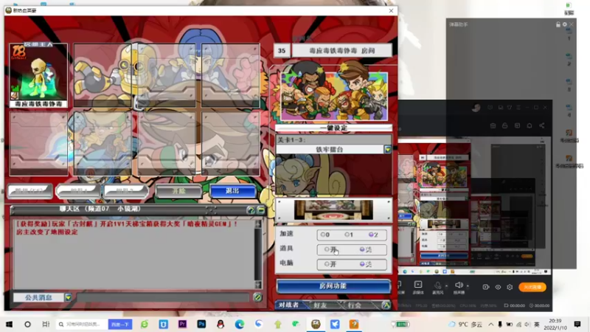Click second grey button below player slots
The height and width of the screenshot is (332, 590).
pos(78,191)
